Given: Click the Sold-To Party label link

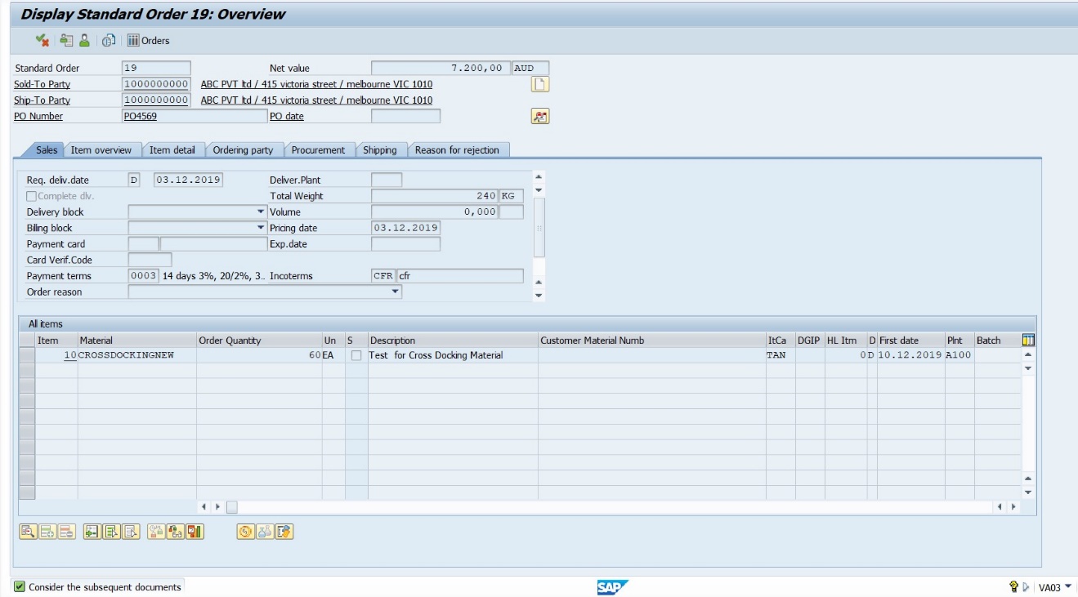Looking at the screenshot, I should pyautogui.click(x=42, y=84).
